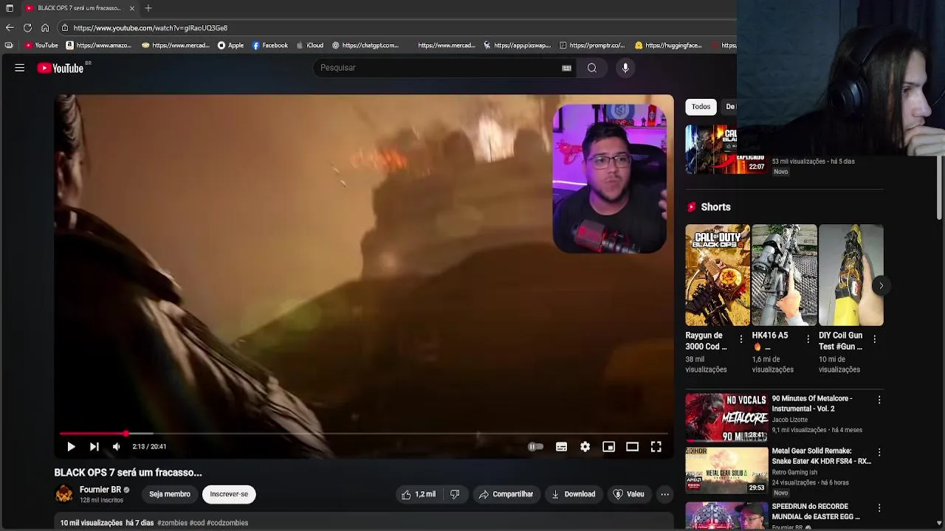Toggle the autoplay switch
Screen dimensions: 945x531
(x=536, y=446)
